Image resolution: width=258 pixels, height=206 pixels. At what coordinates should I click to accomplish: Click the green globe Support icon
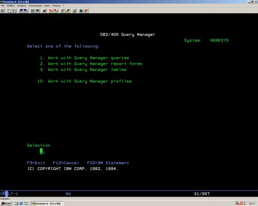pyautogui.click(x=81, y=11)
